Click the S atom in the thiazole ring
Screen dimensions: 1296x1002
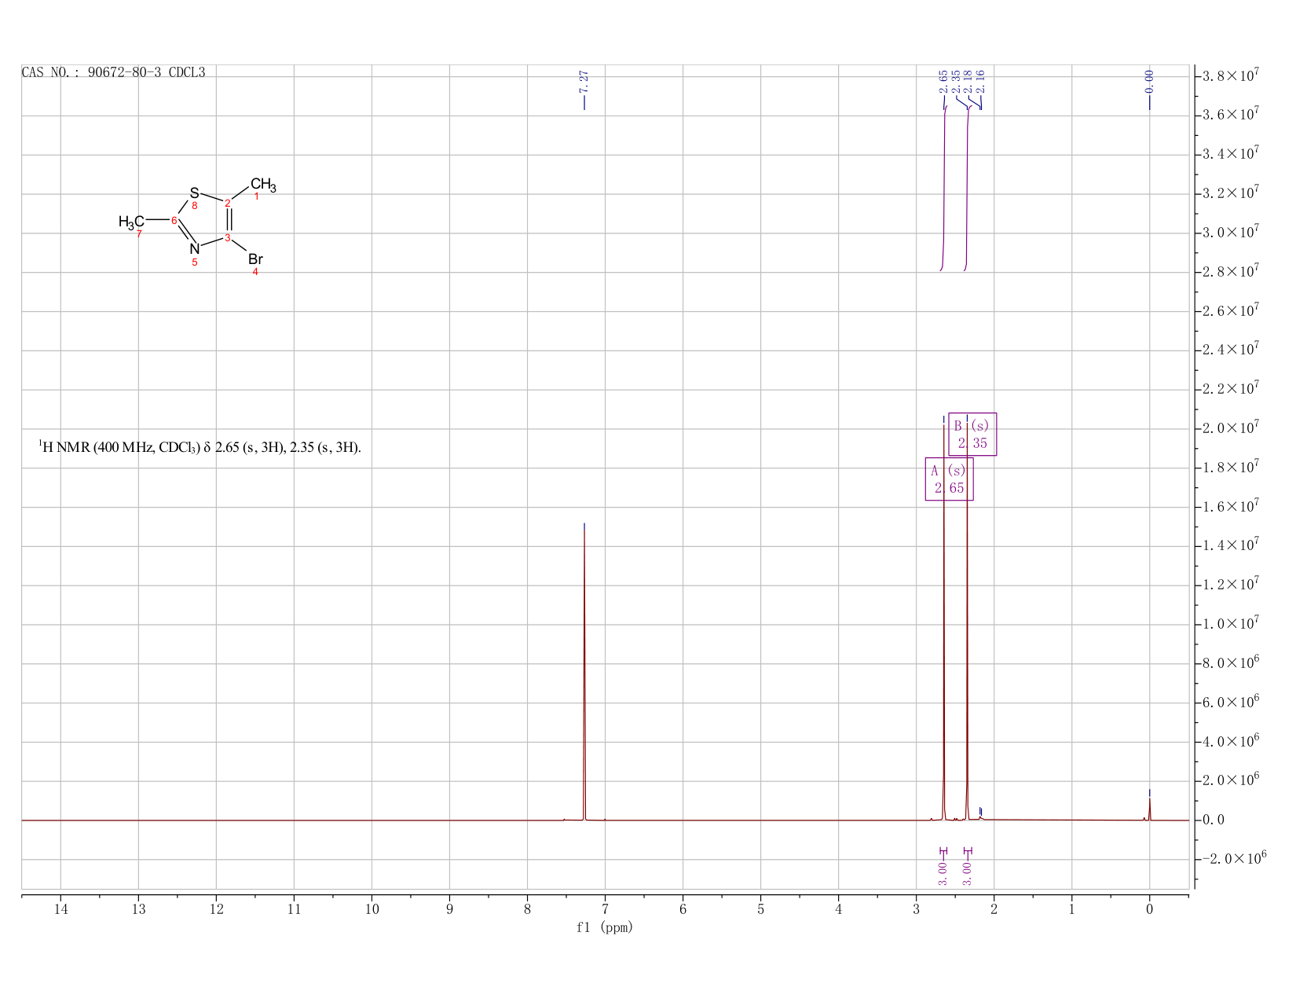tap(194, 193)
